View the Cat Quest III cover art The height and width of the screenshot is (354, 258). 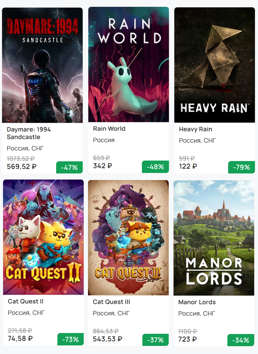point(128,238)
